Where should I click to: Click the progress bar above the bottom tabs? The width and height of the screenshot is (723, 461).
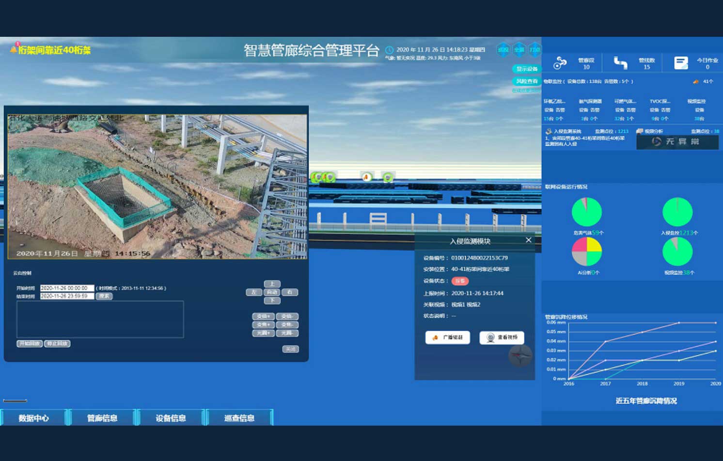15,400
